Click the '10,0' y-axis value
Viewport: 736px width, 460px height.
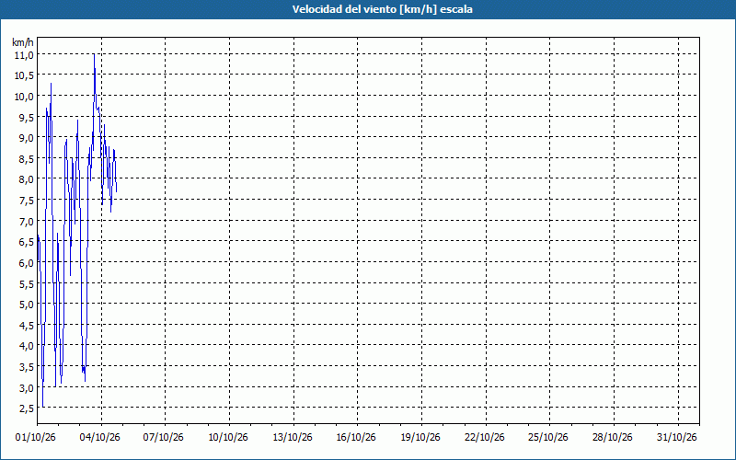tap(24, 97)
